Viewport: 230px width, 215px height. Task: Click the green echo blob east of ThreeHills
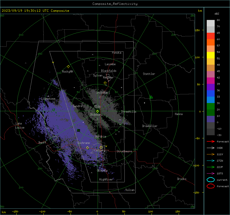(x=151, y=97)
